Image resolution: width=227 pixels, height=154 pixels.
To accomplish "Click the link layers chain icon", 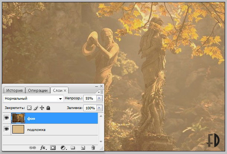I will (32, 148).
